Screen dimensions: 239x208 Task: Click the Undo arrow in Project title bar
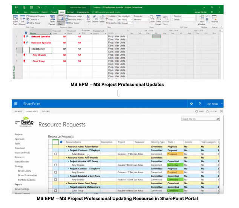[38, 7]
